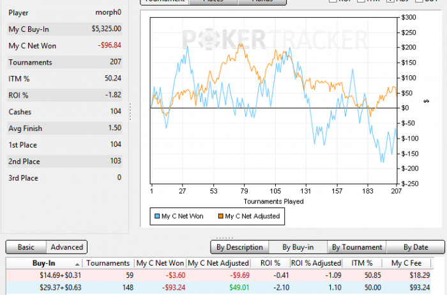Click the $300 y-axis label
The width and height of the screenshot is (447, 295).
tap(409, 17)
